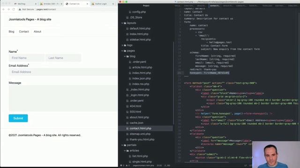Expand the logs folder
Screen dimensions: 300x168
pyautogui.click(x=122, y=45)
